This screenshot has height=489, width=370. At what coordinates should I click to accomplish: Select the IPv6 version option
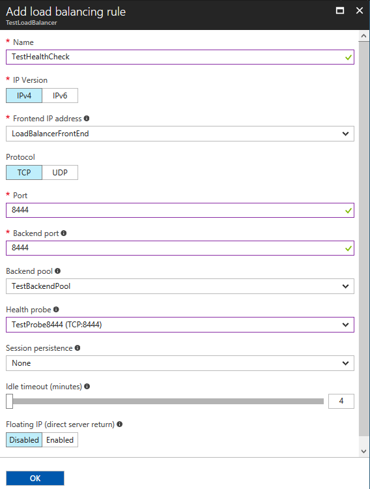pos(60,96)
